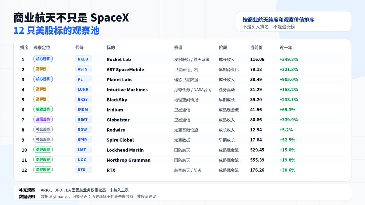Viewport: 365px width, 205px height.
Task: Select the Spire Global company name
Action: coord(120,140)
